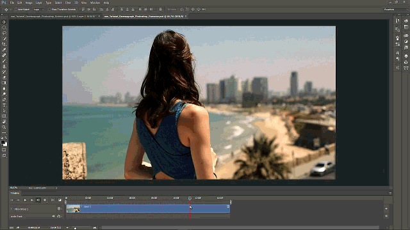Add audio to the audio track
The image size is (410, 230).
pyautogui.click(x=386, y=216)
